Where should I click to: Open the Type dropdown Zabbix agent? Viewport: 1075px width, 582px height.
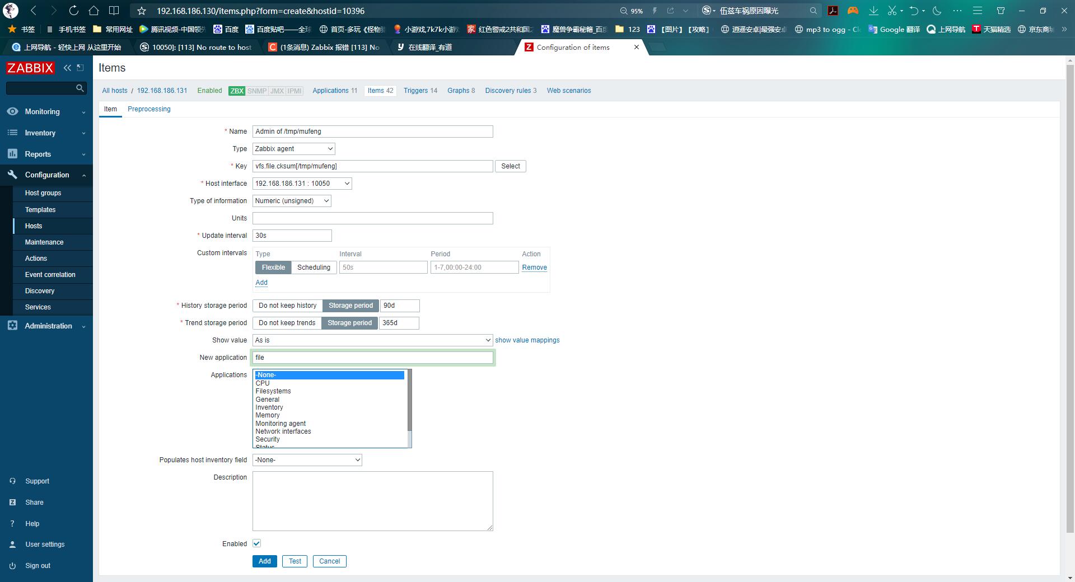[x=294, y=149]
